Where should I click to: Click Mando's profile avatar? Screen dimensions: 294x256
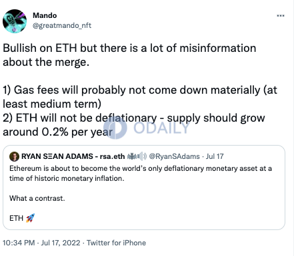[15, 21]
